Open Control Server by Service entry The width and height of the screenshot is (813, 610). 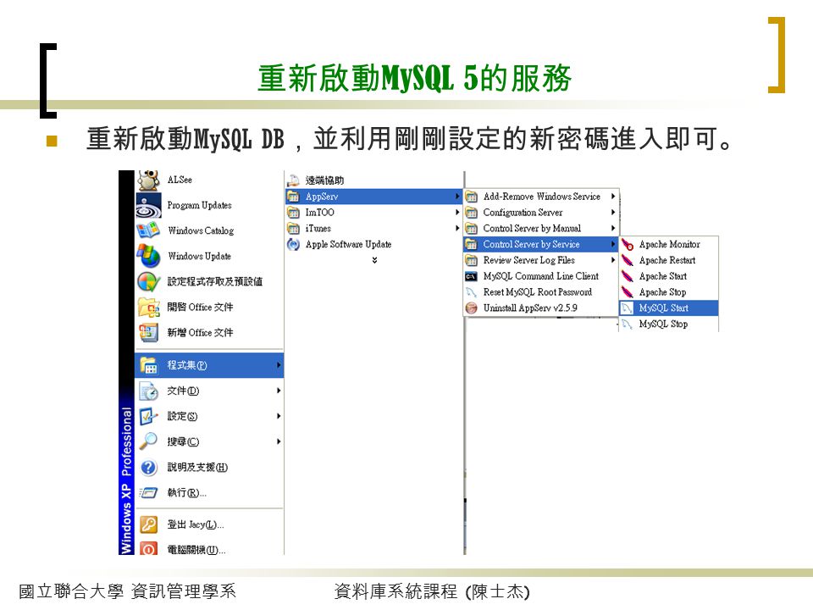point(541,244)
